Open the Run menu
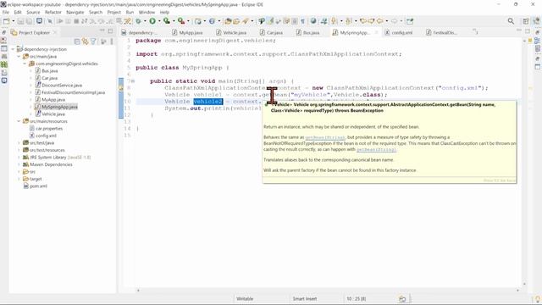Viewport: 542px width, 305px height. [x=130, y=12]
